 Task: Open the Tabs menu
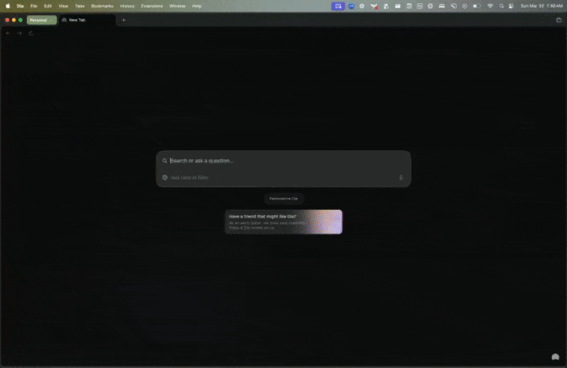pos(80,6)
